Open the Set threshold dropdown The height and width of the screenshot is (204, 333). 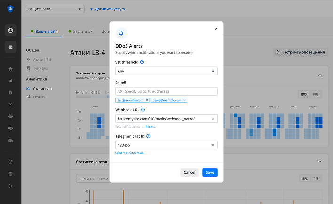(166, 71)
